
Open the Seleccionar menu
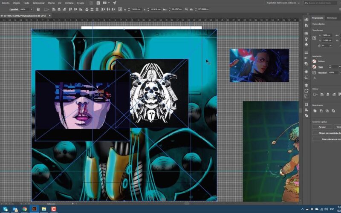pos(38,3)
